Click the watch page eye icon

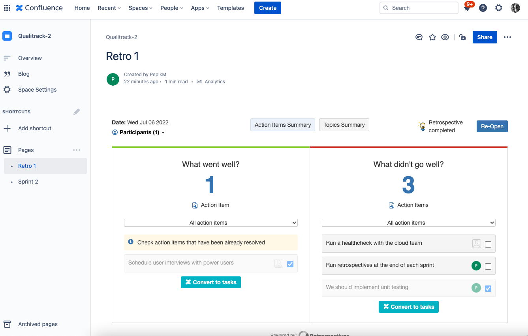(x=445, y=37)
